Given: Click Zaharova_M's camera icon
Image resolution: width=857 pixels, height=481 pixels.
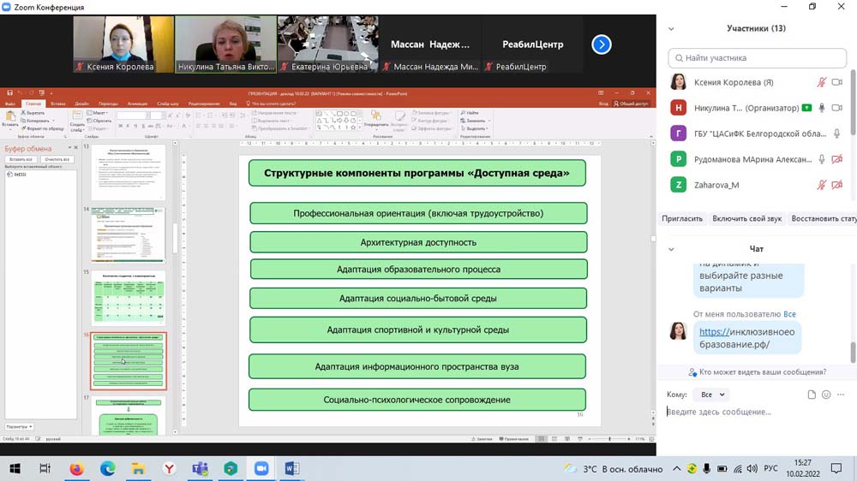Looking at the screenshot, I should pos(837,185).
